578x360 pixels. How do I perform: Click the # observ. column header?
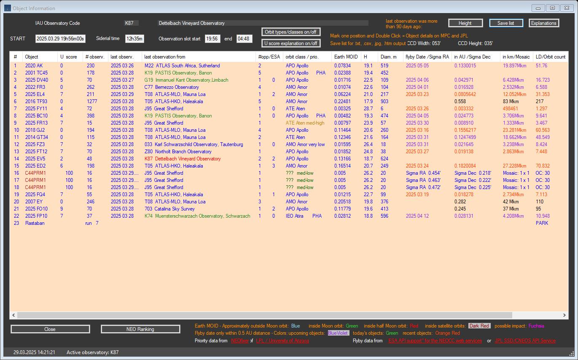tap(95, 57)
